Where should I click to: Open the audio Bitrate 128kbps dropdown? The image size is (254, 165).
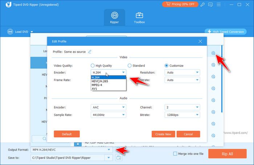(x=182, y=115)
